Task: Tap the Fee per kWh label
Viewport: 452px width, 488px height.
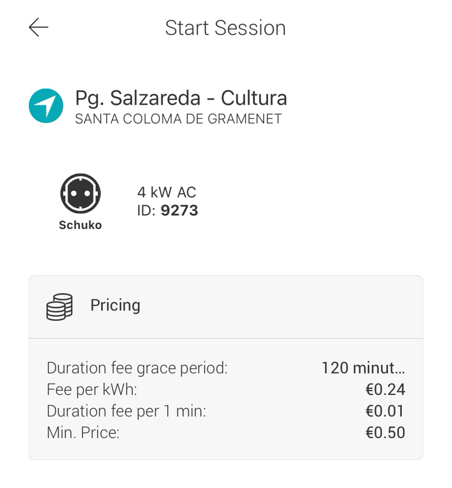Action: pyautogui.click(x=92, y=390)
